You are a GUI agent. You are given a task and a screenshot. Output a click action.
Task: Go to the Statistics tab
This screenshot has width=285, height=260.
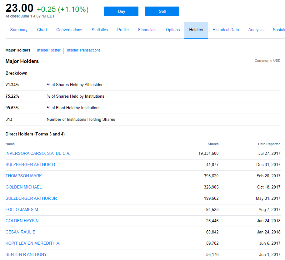pyautogui.click(x=100, y=30)
